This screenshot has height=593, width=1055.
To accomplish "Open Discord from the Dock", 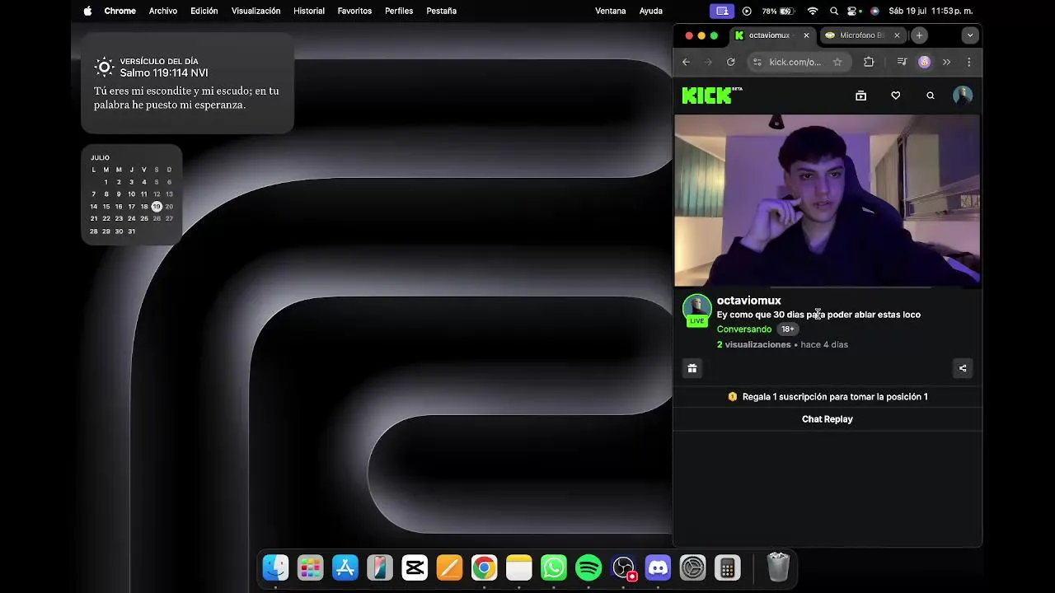I will tap(659, 567).
